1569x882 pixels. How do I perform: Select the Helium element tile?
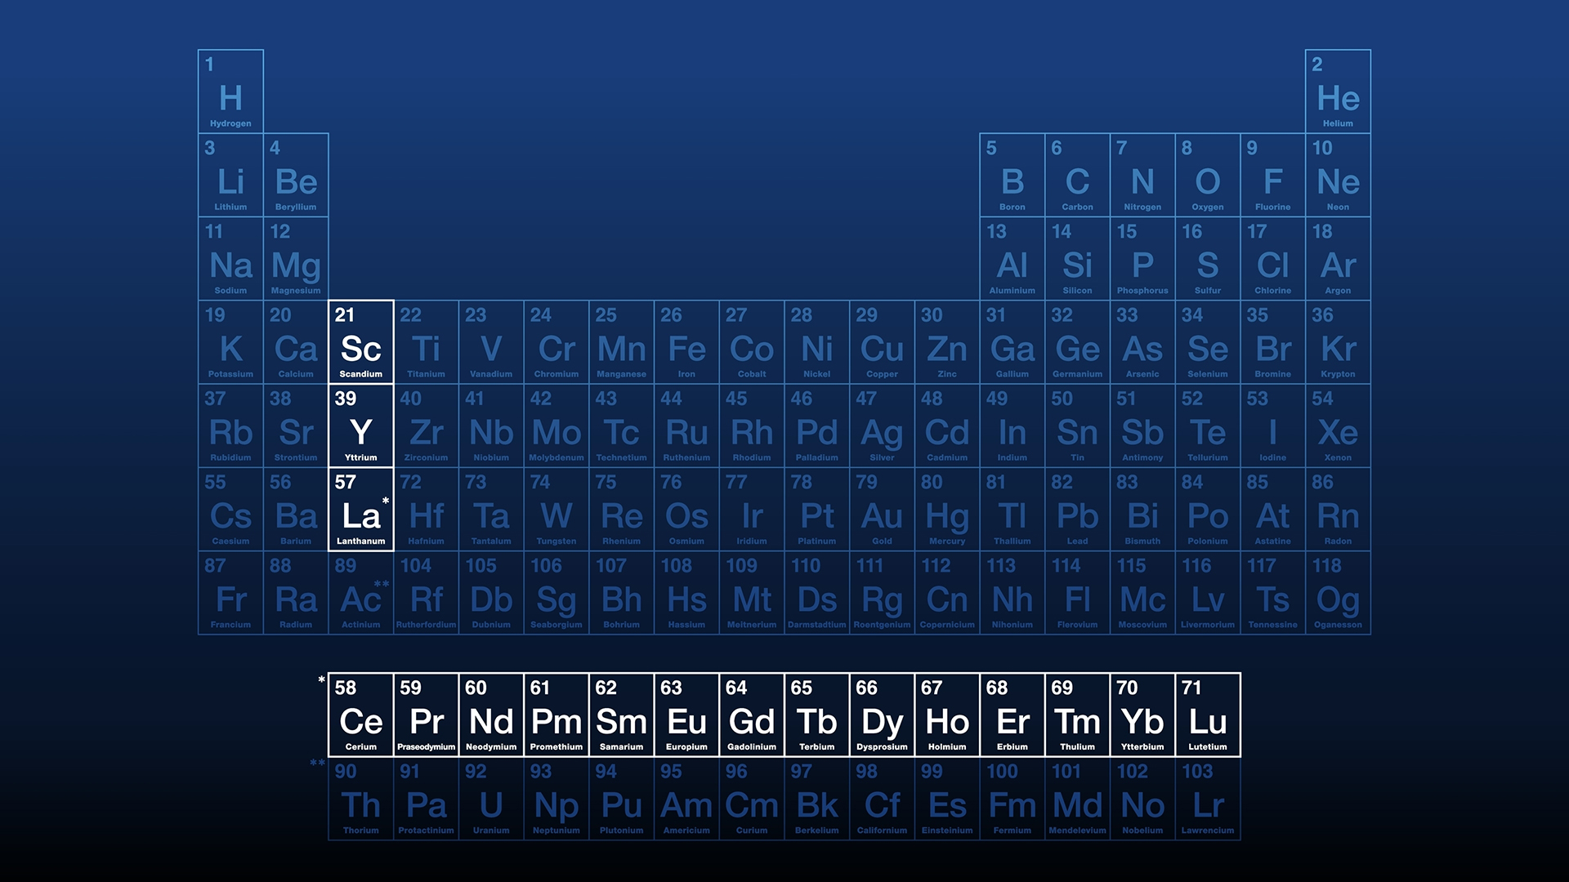click(x=1338, y=91)
